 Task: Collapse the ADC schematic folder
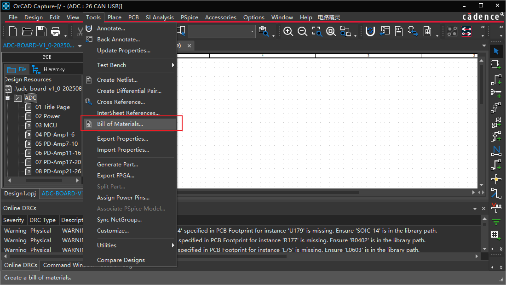pyautogui.click(x=7, y=98)
